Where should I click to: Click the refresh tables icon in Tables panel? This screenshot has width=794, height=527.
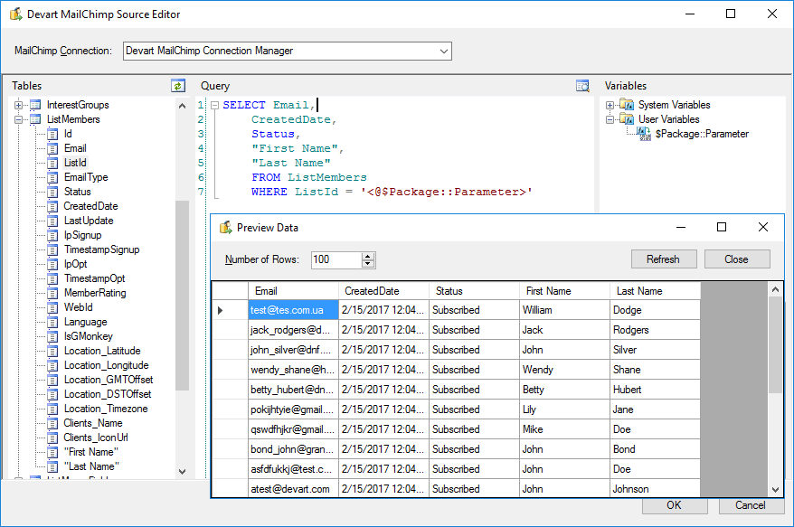click(178, 85)
